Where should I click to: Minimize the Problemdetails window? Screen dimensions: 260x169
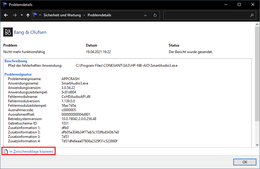click(x=226, y=5)
